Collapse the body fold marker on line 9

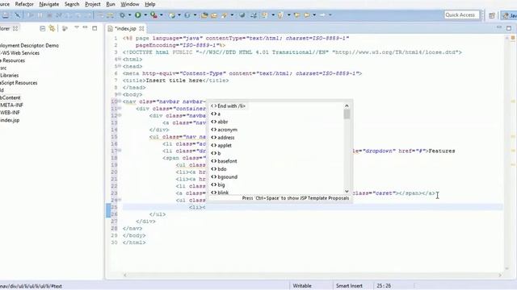pyautogui.click(x=120, y=94)
